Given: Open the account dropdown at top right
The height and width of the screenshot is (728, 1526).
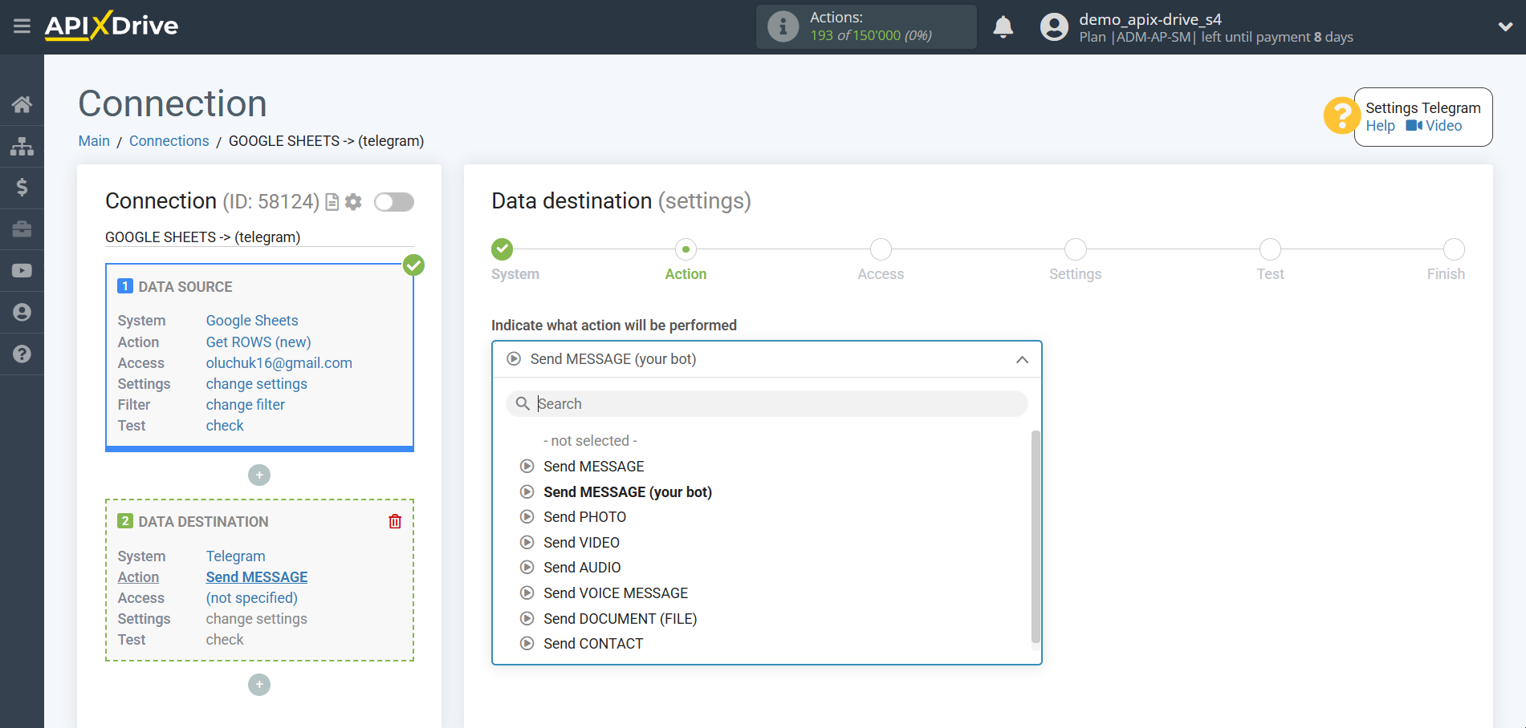Looking at the screenshot, I should (1504, 26).
